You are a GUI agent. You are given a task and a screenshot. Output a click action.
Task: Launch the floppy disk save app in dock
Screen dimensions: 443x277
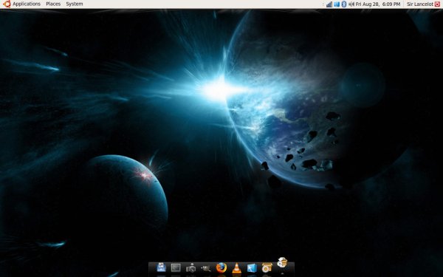click(161, 267)
